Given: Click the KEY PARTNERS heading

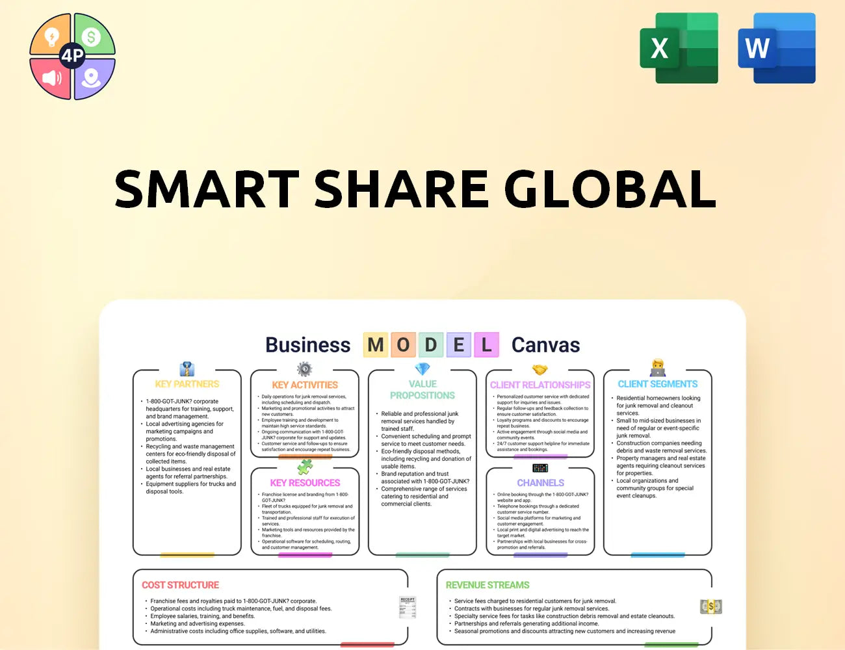Looking at the screenshot, I should point(187,384).
